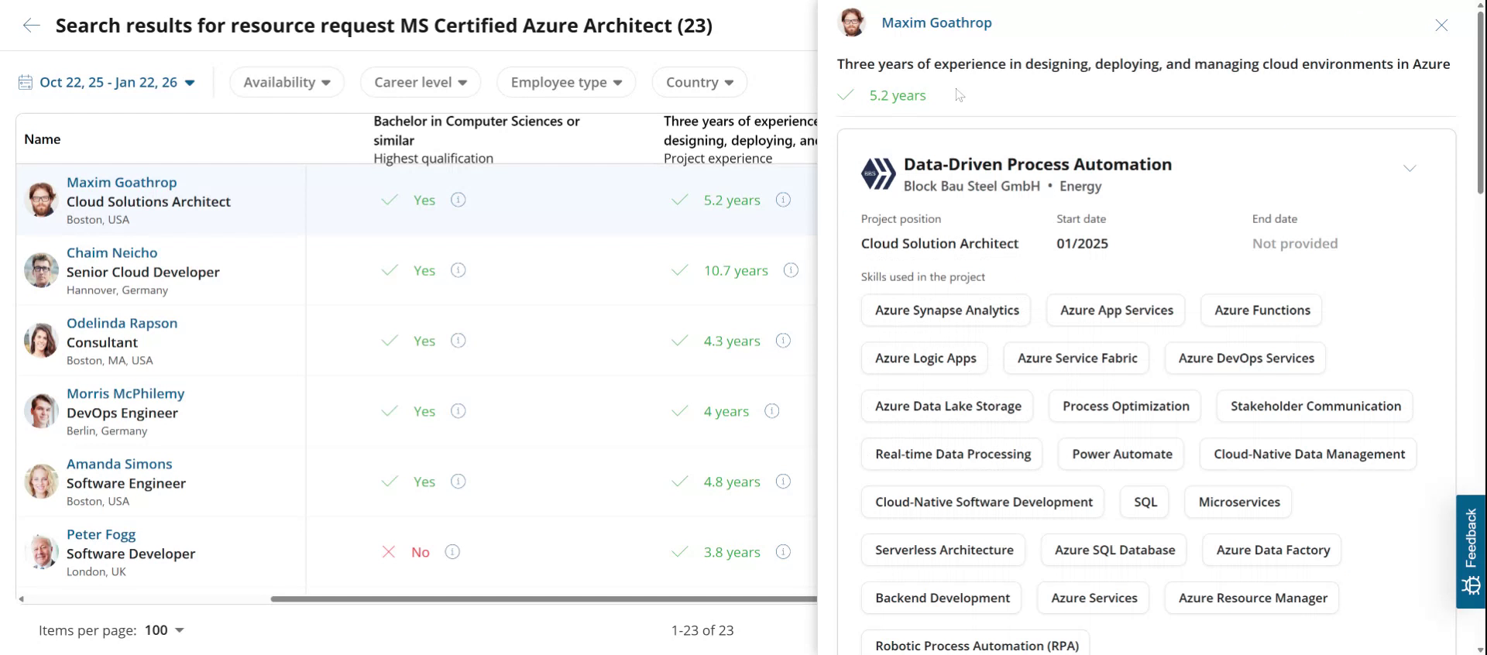1487x655 pixels.
Task: Select the Azure Data Factory skill tag
Action: point(1272,550)
